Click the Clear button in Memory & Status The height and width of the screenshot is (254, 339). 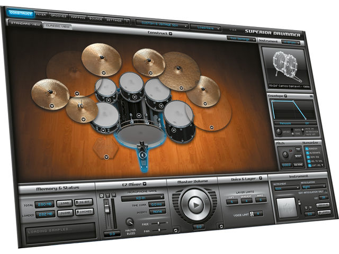[65, 213]
